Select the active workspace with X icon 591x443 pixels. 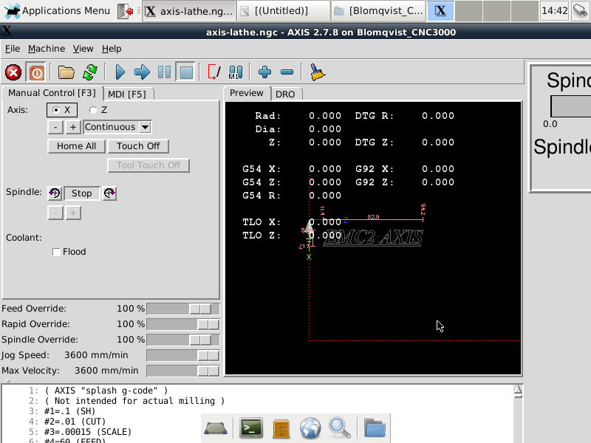click(440, 11)
